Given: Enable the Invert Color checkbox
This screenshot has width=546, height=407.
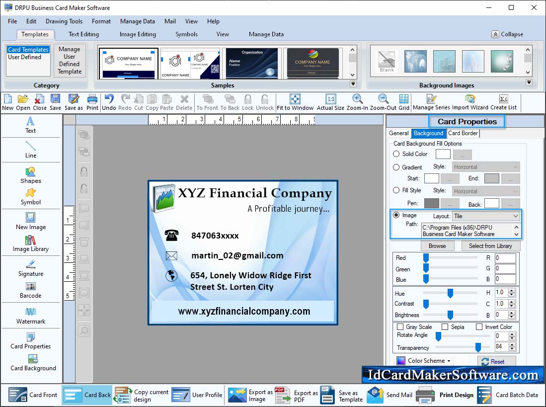Looking at the screenshot, I should (479, 327).
